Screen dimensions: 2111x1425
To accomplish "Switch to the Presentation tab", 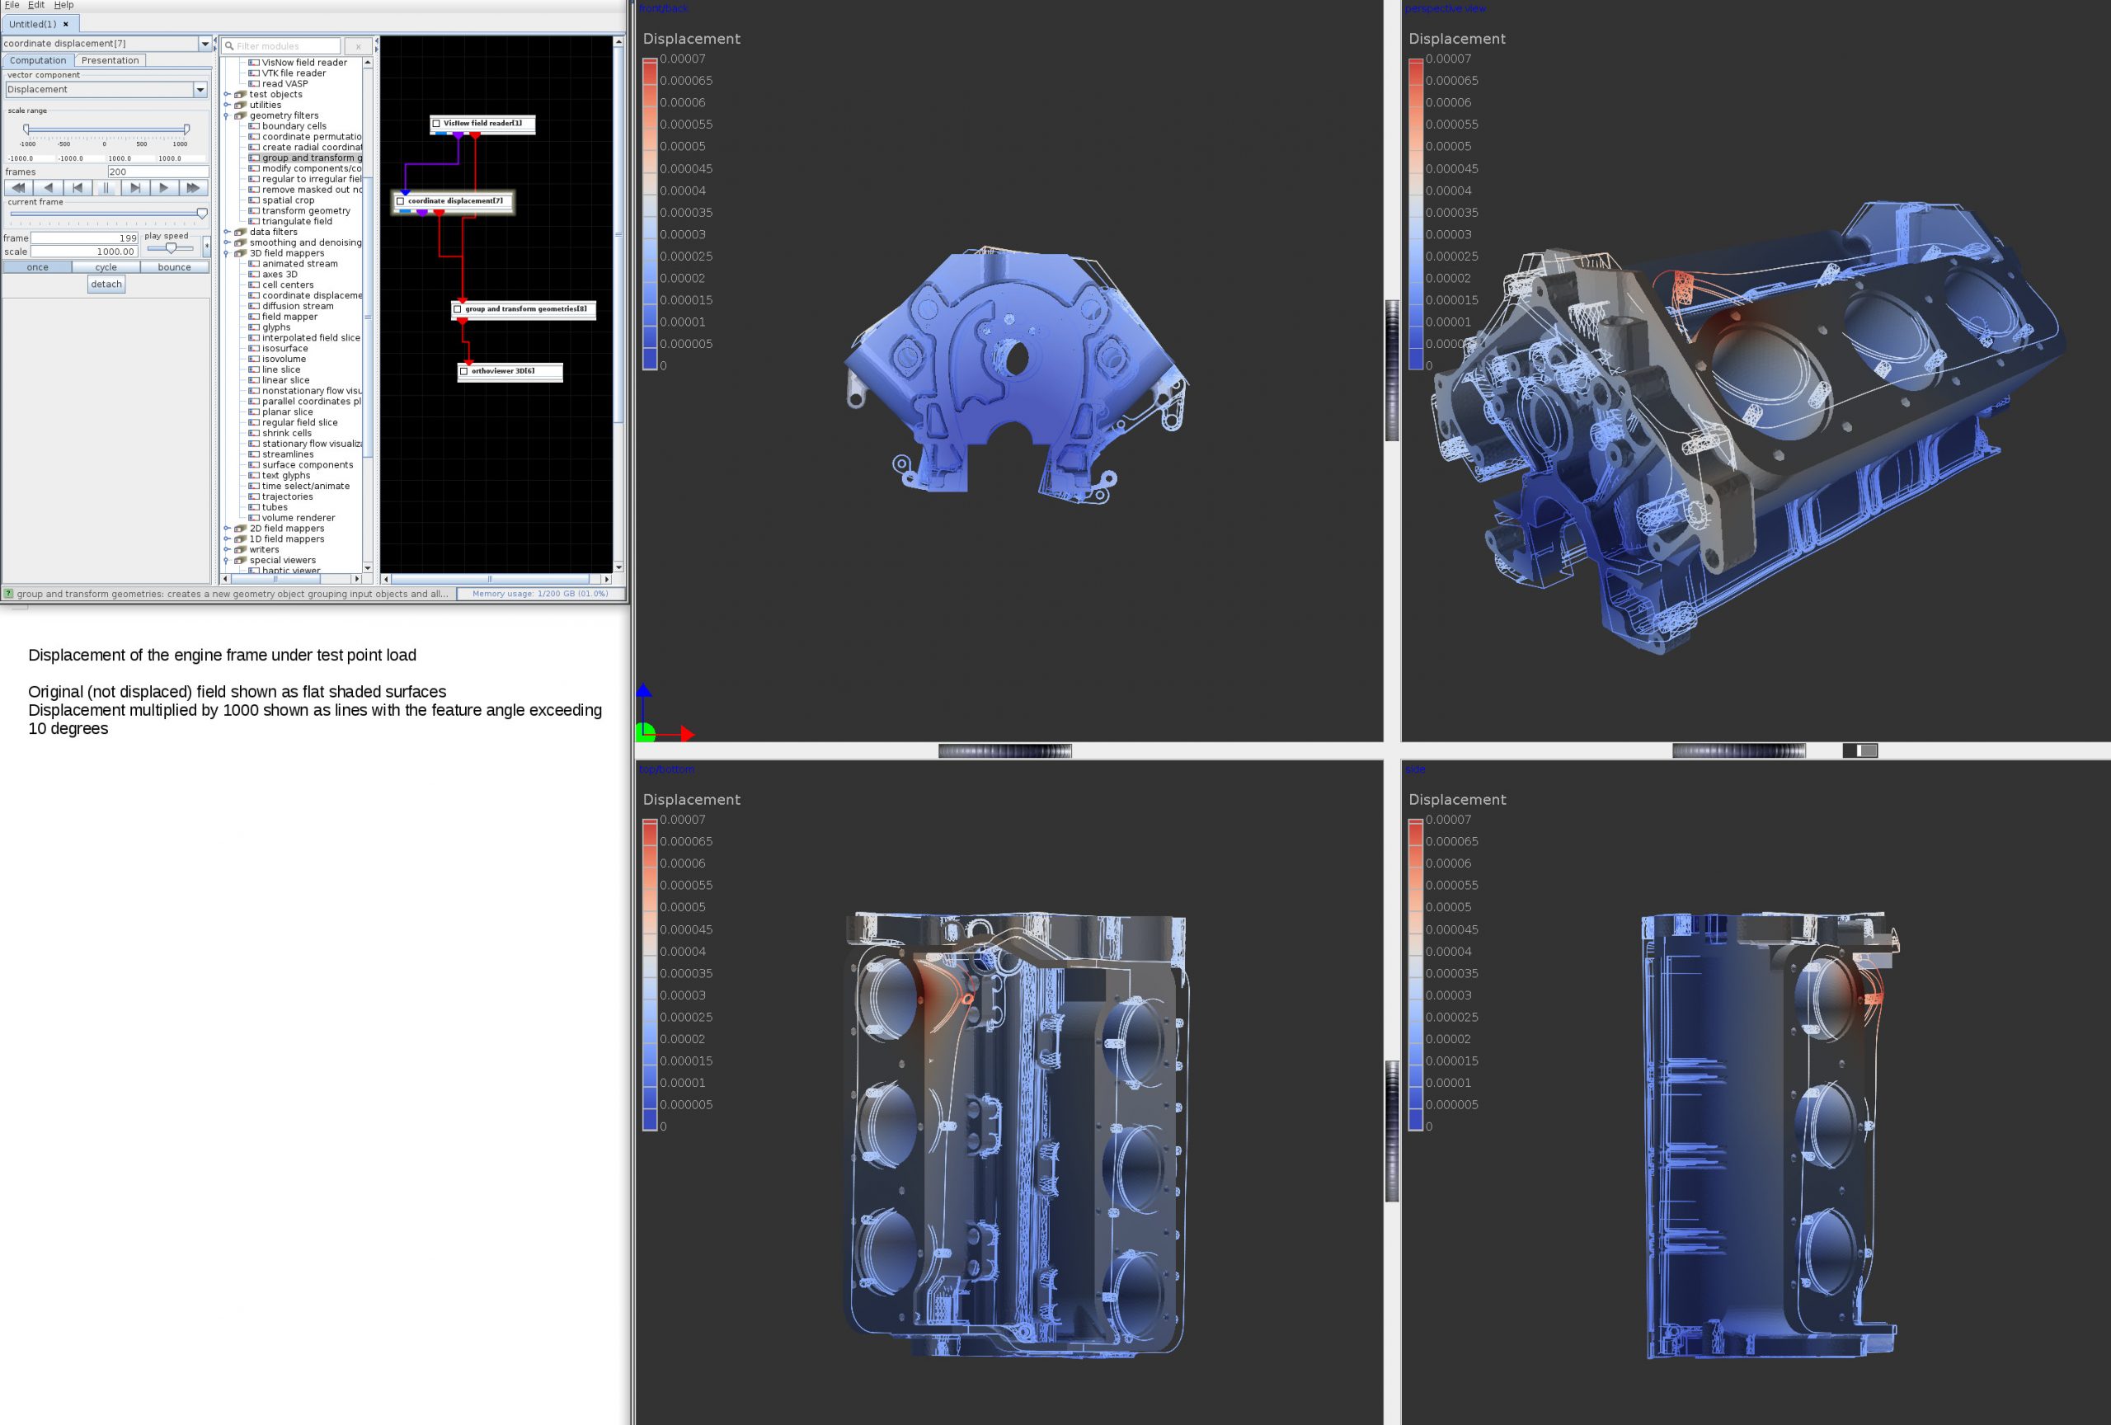I will (x=110, y=61).
